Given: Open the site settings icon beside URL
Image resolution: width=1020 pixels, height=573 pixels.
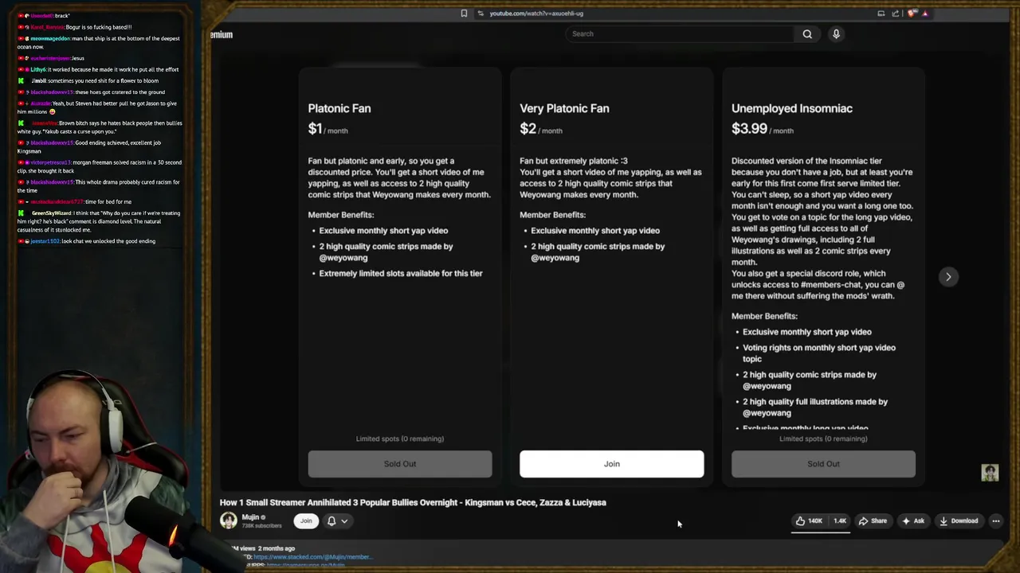Looking at the screenshot, I should coord(480,13).
